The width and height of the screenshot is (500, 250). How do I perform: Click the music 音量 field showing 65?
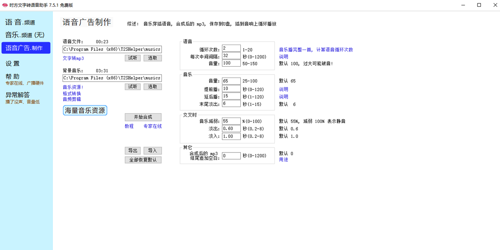point(231,81)
